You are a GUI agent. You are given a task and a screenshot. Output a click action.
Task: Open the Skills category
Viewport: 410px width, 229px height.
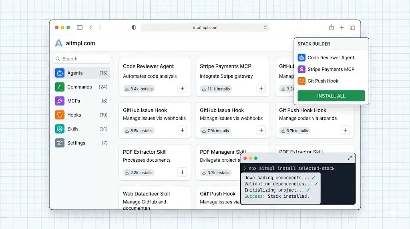[81, 129]
